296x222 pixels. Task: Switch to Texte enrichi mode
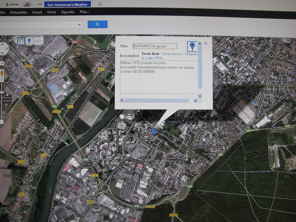(172, 54)
